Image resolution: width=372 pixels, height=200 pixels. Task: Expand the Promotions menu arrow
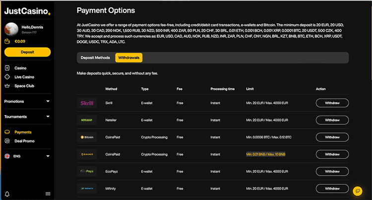point(48,101)
